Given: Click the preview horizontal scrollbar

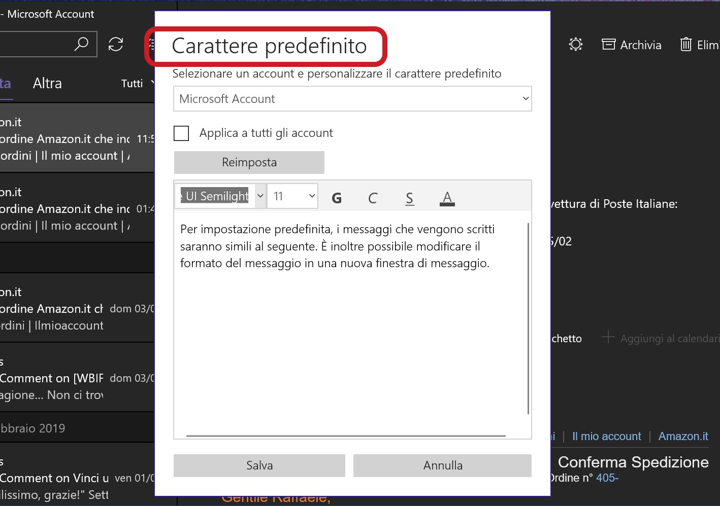Looking at the screenshot, I should pyautogui.click(x=346, y=436).
